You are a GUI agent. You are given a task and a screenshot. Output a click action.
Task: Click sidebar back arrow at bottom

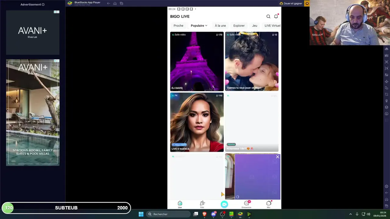click(387, 193)
